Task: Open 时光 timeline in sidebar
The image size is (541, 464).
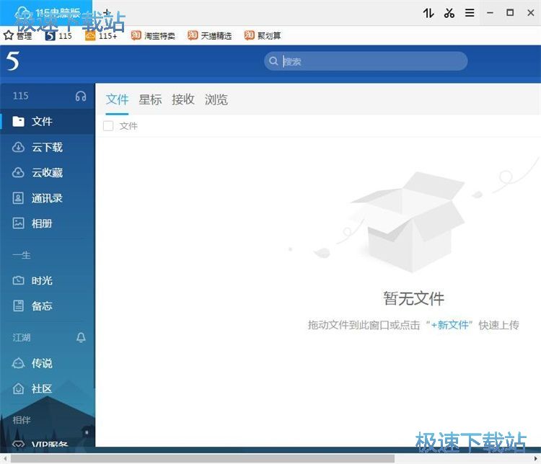Action: (x=42, y=280)
